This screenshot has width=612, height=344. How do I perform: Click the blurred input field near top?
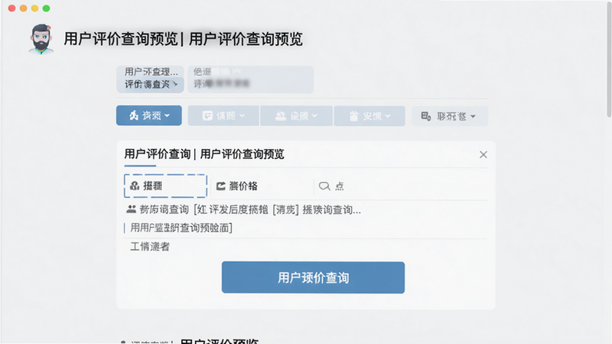(x=251, y=80)
